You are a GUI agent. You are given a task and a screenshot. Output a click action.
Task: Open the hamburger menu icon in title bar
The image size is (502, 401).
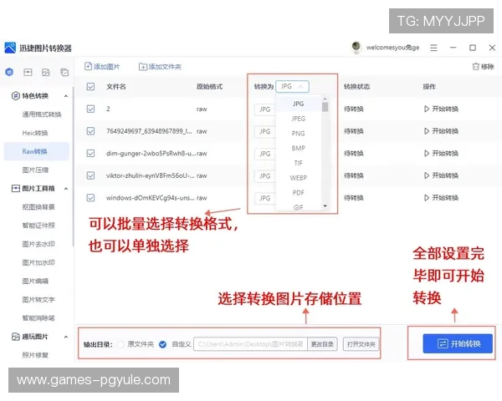433,48
